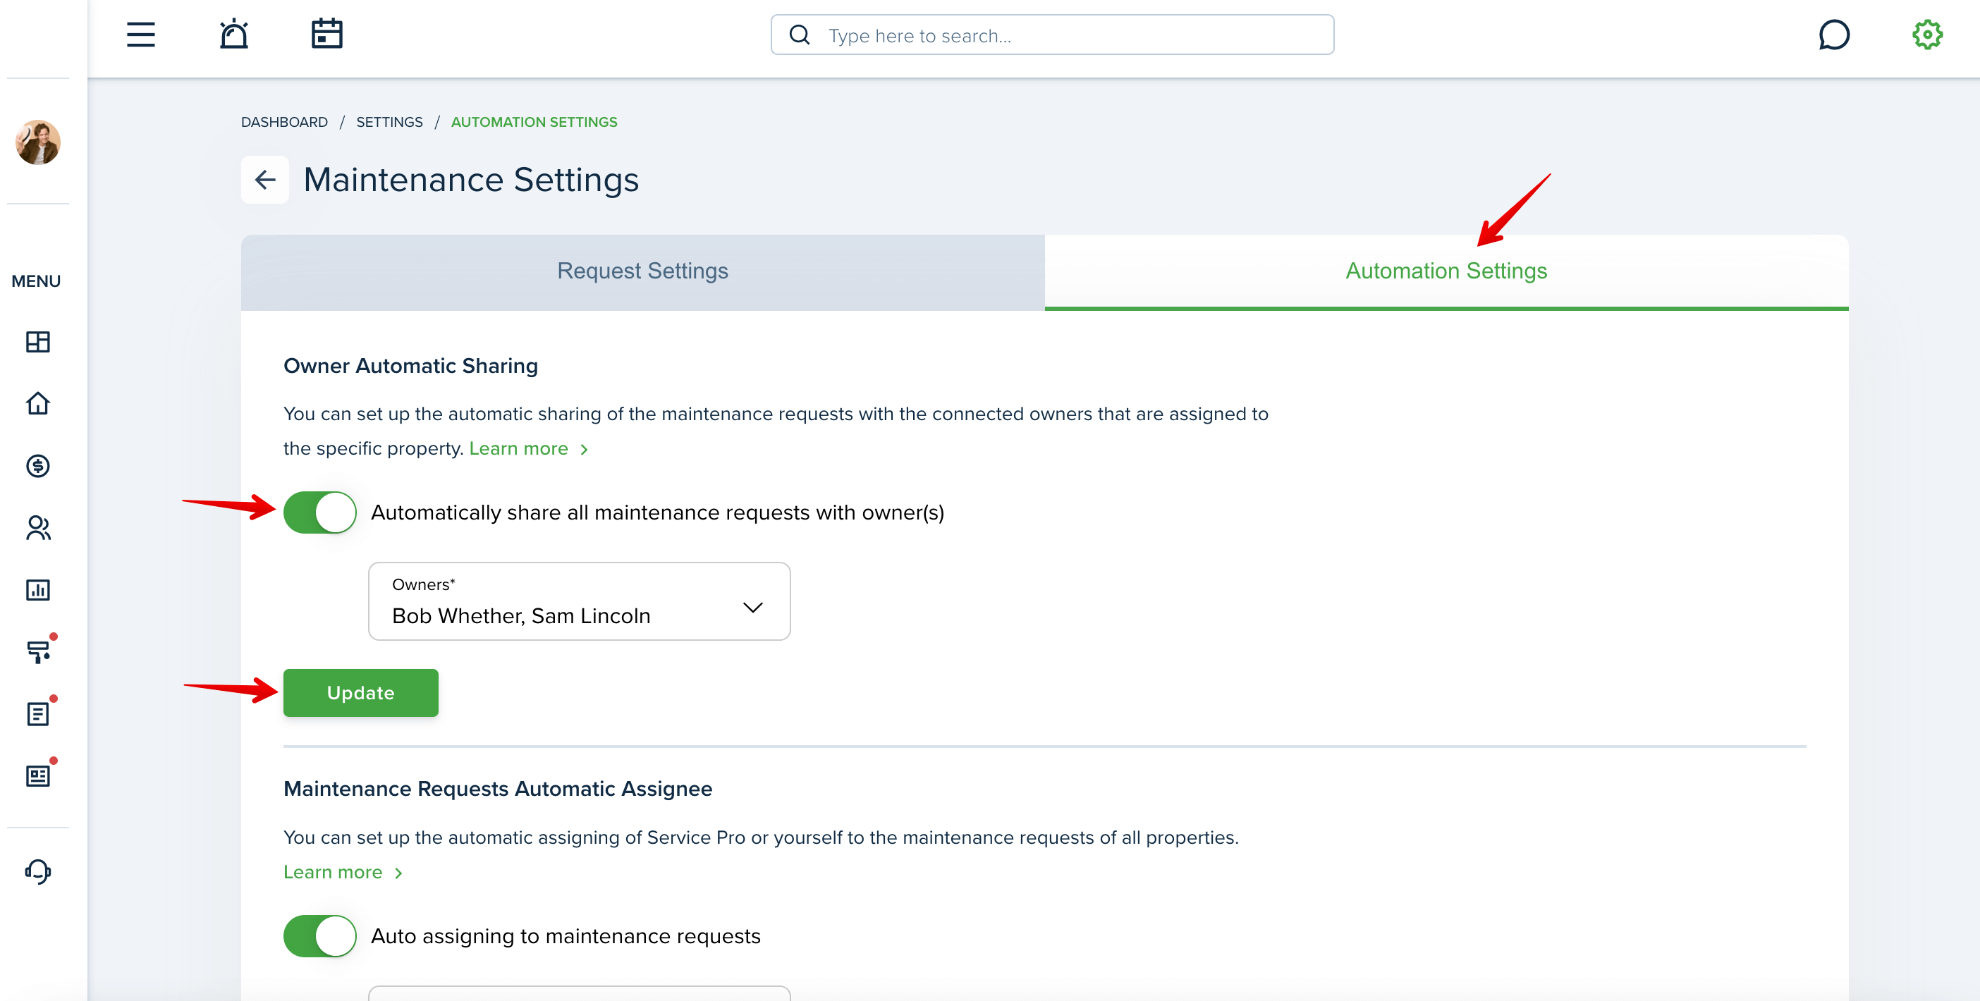Go to DASHBOARD breadcrumb

pyautogui.click(x=284, y=122)
